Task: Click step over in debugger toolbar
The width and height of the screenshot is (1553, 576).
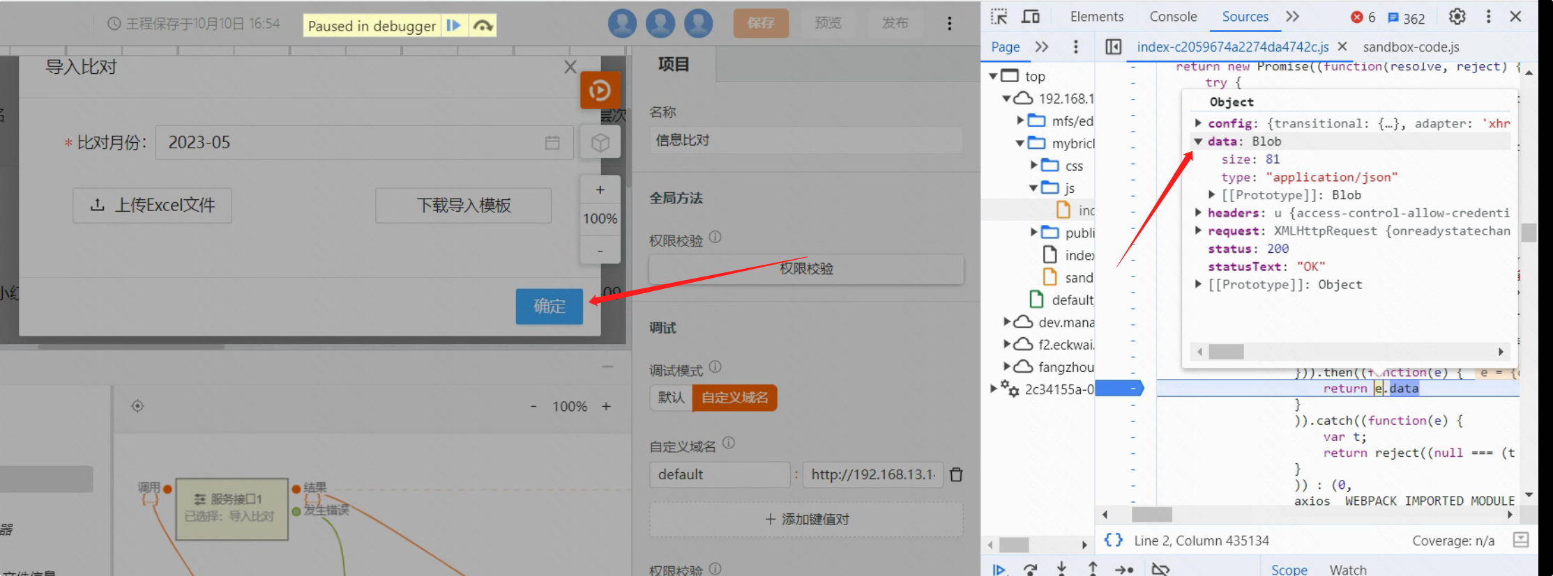Action: (1030, 569)
